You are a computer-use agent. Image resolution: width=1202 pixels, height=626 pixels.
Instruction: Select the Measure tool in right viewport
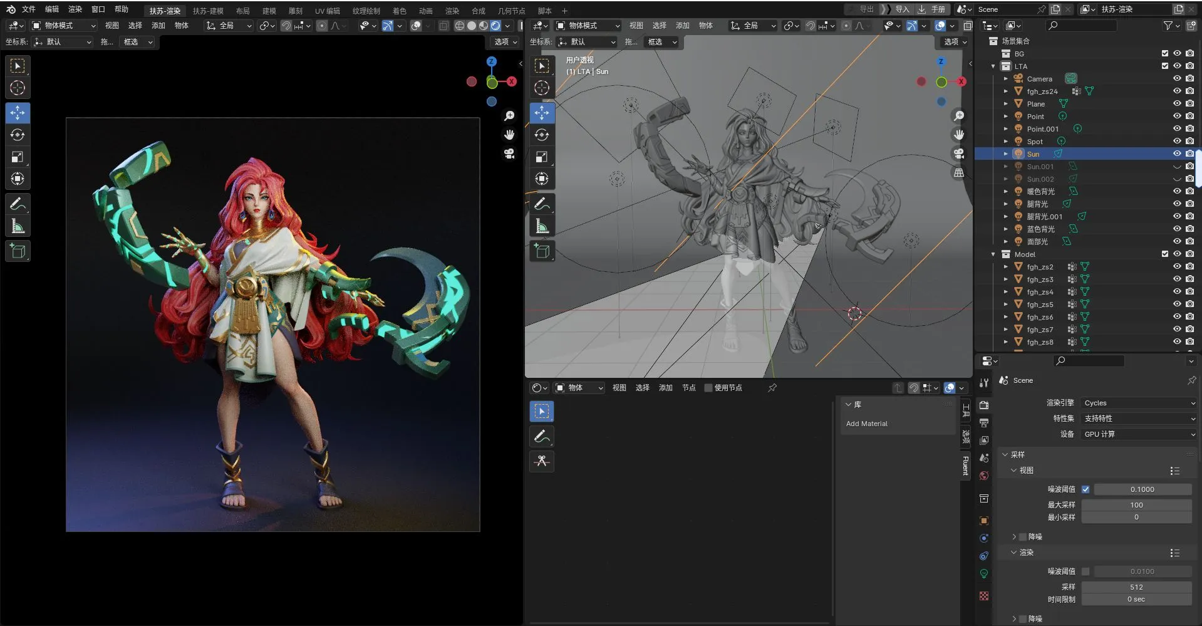(x=542, y=226)
